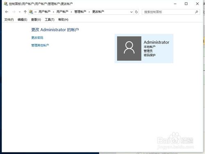The height and width of the screenshot is (154, 205).
Task: Click the 管理帐户 breadcrumb
Action: click(80, 12)
